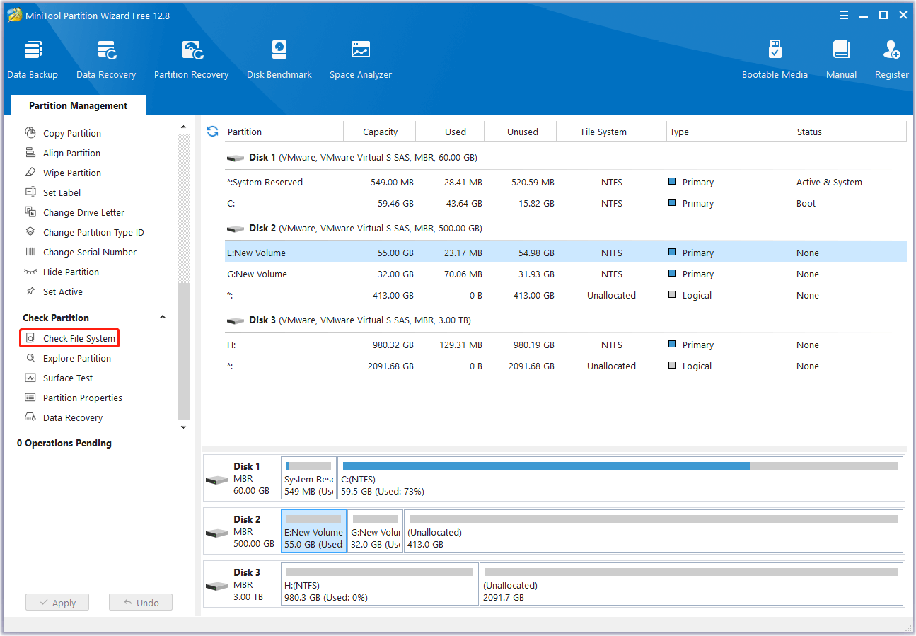Click the sidebar Data Recovery drive icon
Screen dimensions: 916x636
30,417
